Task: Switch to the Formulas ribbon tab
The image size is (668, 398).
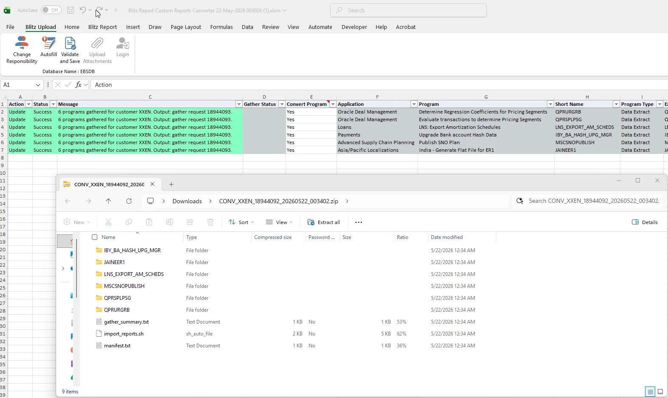Action: [x=221, y=27]
